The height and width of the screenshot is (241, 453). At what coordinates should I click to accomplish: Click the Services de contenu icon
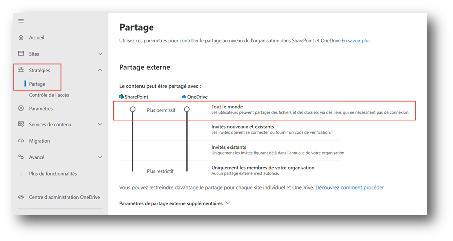point(21,124)
